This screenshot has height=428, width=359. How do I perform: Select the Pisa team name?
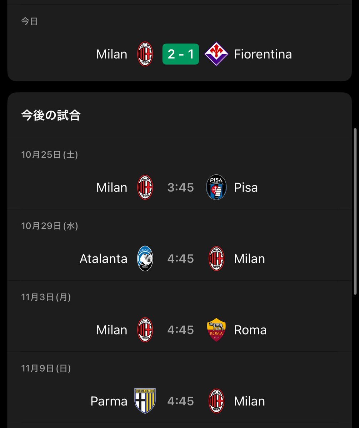click(246, 188)
